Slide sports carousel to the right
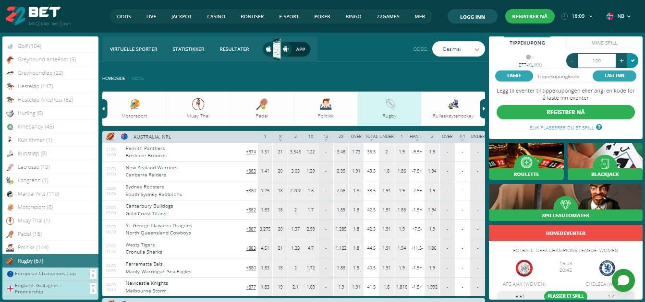645x302 pixels. point(483,109)
